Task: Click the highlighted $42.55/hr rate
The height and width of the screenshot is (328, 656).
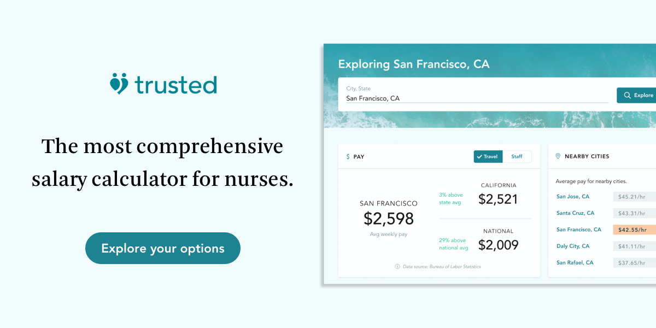Action: [x=632, y=230]
